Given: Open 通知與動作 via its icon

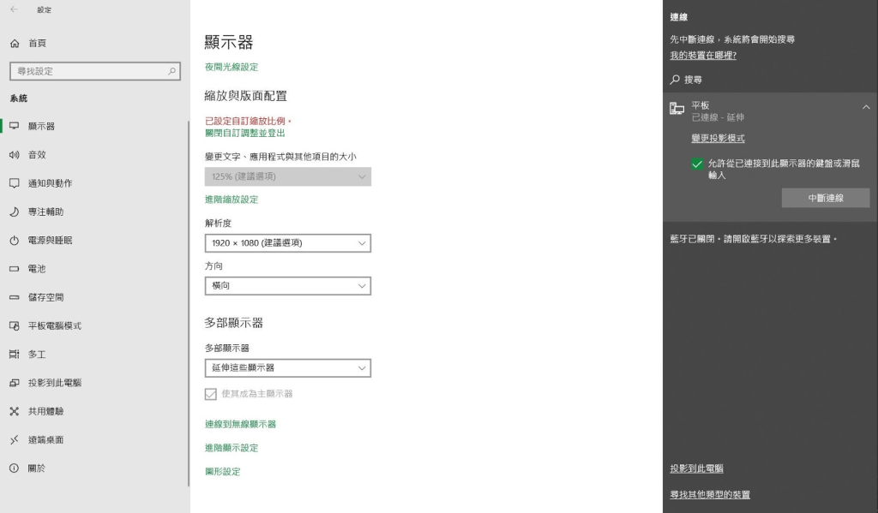Looking at the screenshot, I should [x=14, y=183].
